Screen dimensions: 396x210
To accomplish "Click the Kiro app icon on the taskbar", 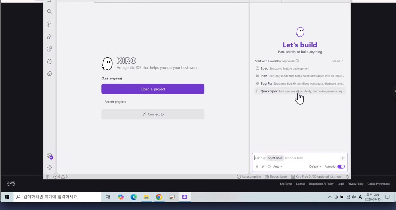I will [185, 197].
